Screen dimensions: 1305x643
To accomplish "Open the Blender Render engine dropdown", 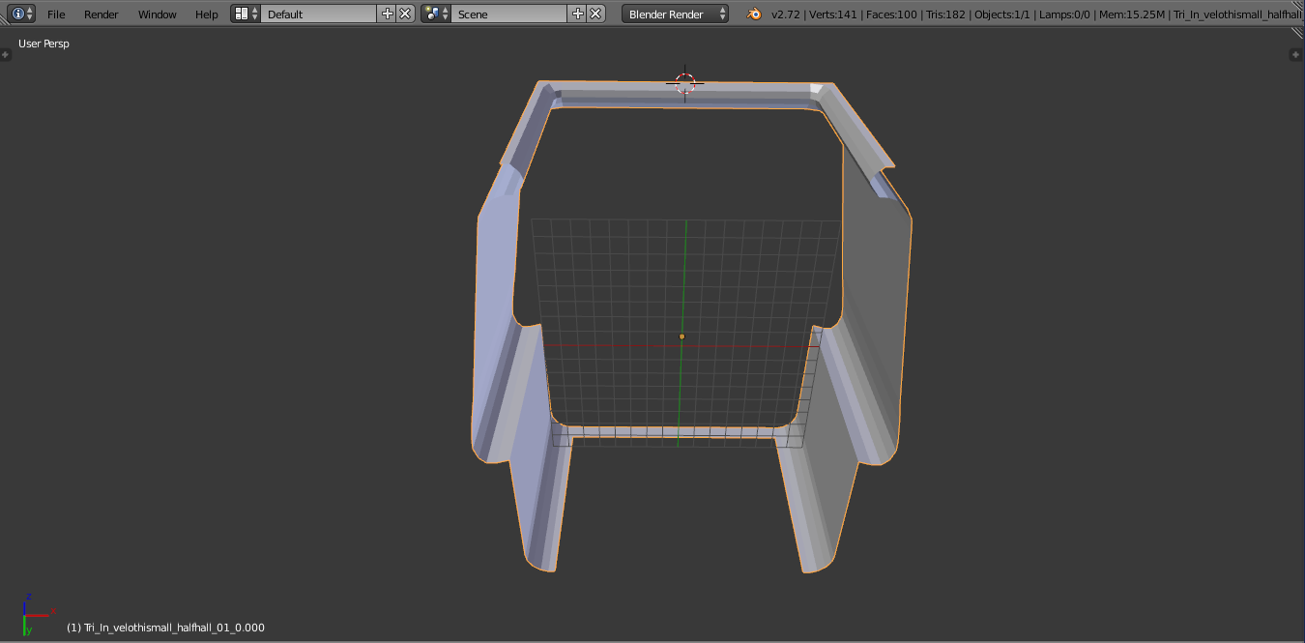I will click(676, 14).
